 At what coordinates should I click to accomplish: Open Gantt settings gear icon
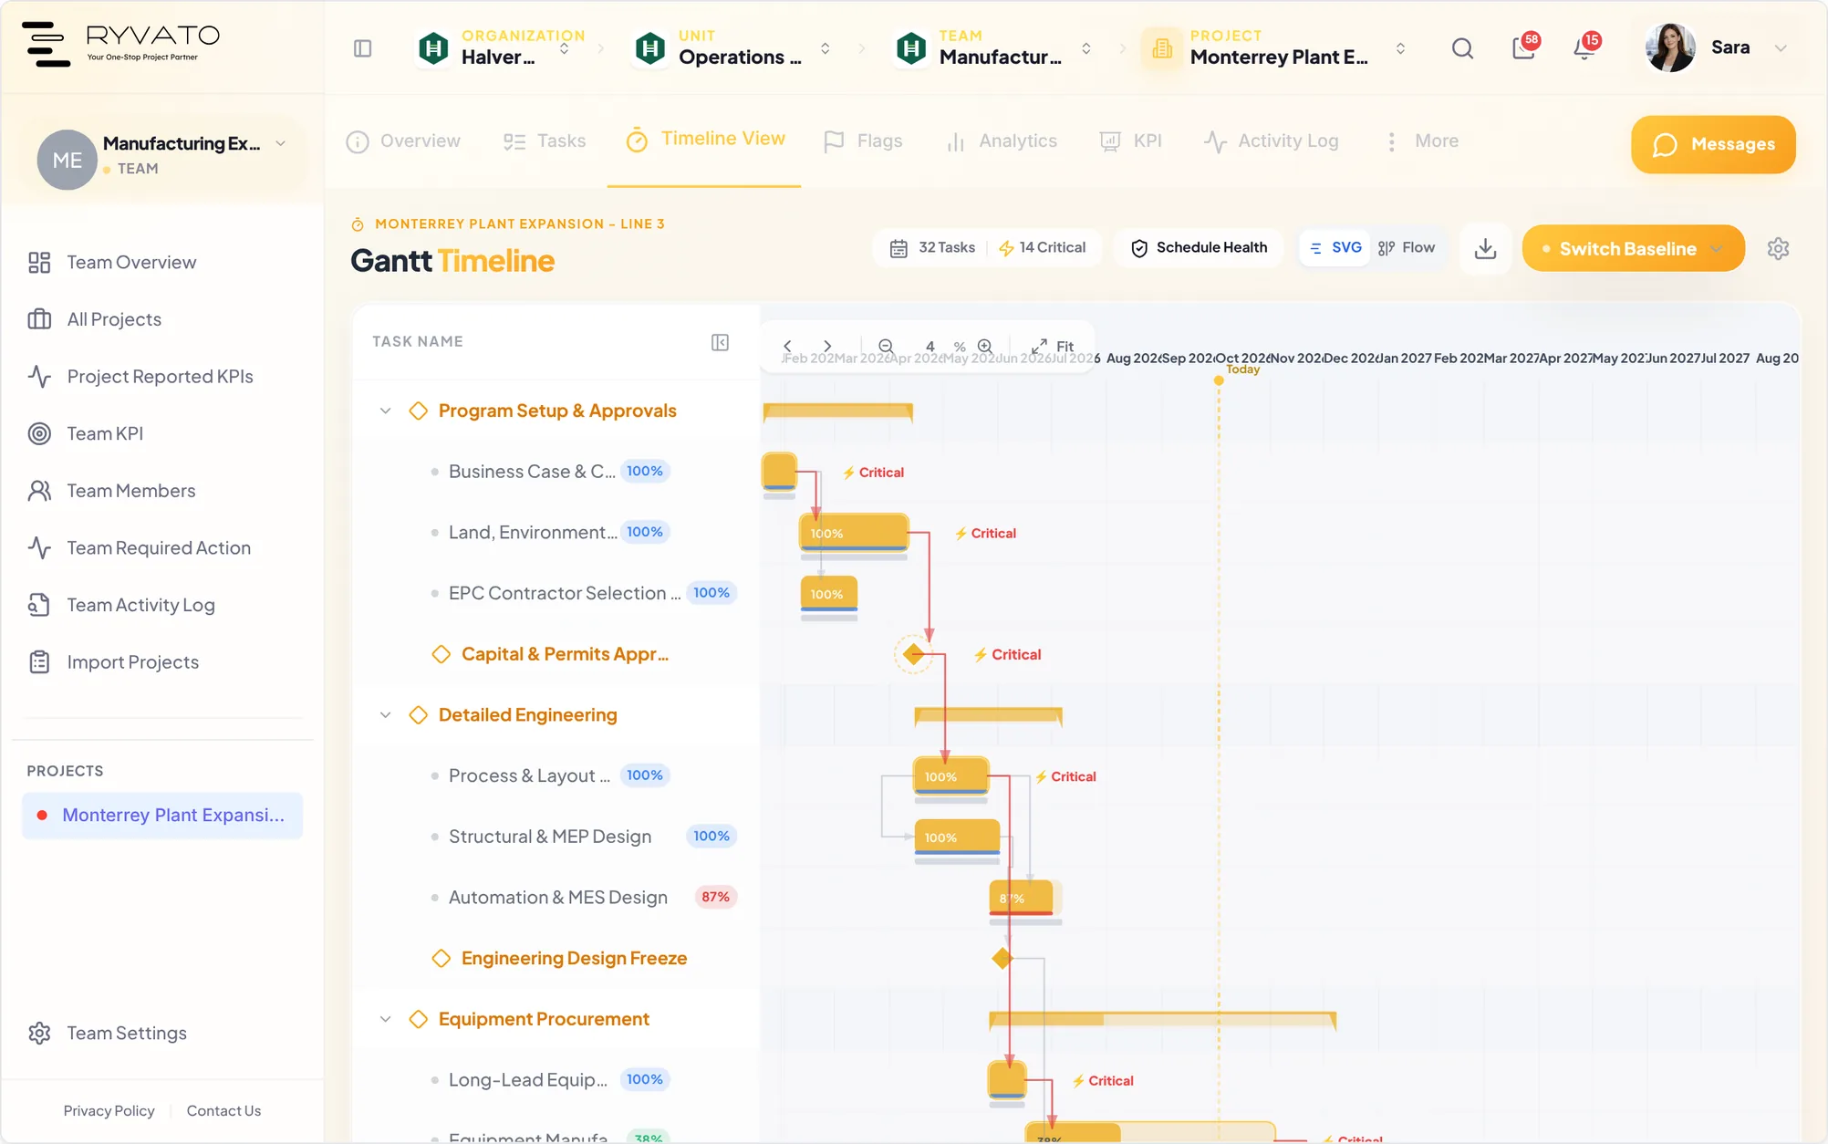pyautogui.click(x=1778, y=248)
